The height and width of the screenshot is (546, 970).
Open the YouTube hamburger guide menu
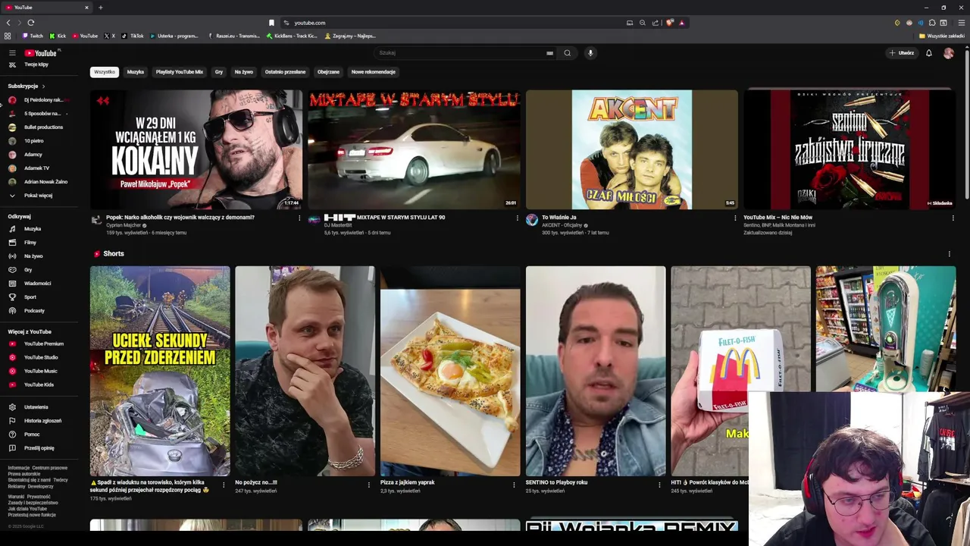(x=12, y=53)
